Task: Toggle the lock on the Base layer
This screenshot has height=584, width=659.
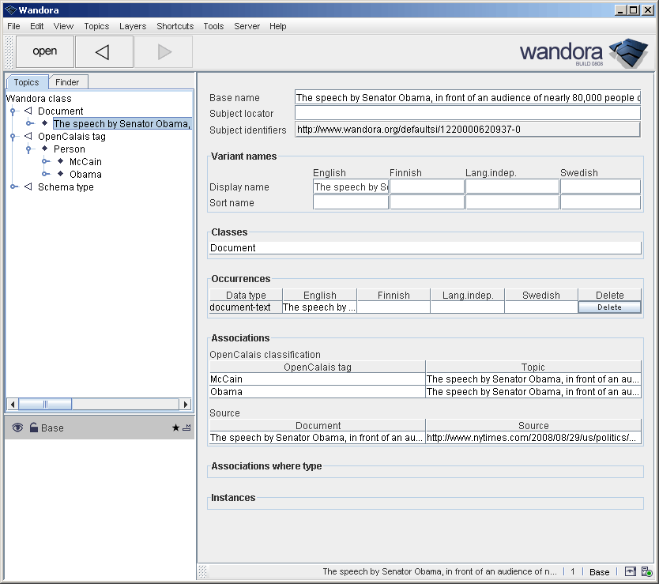Action: (34, 428)
